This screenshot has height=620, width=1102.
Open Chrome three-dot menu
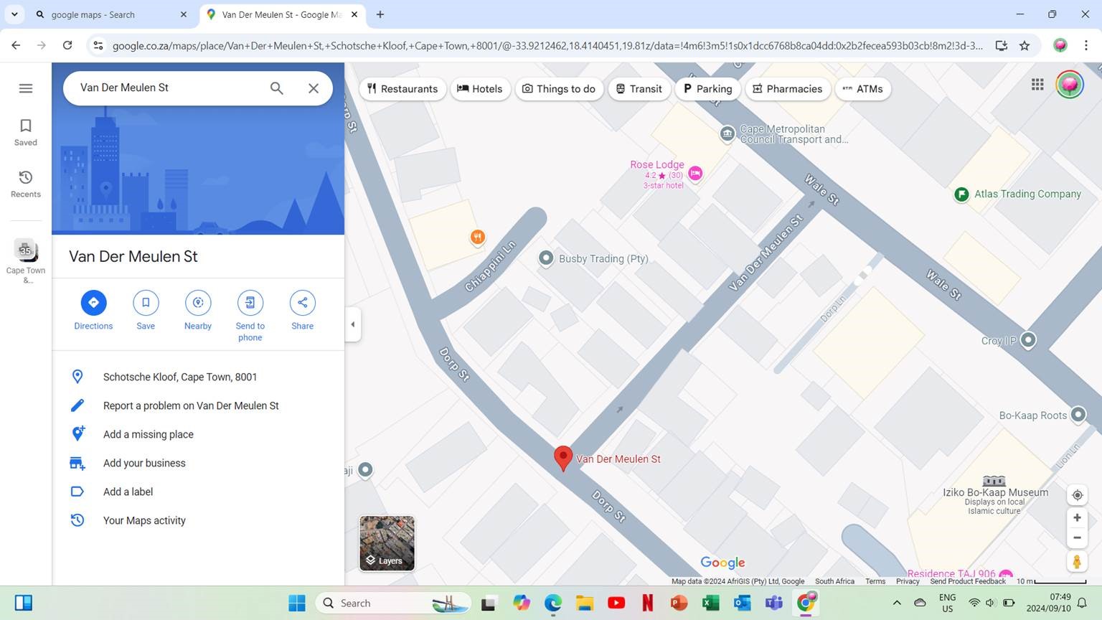pyautogui.click(x=1086, y=45)
